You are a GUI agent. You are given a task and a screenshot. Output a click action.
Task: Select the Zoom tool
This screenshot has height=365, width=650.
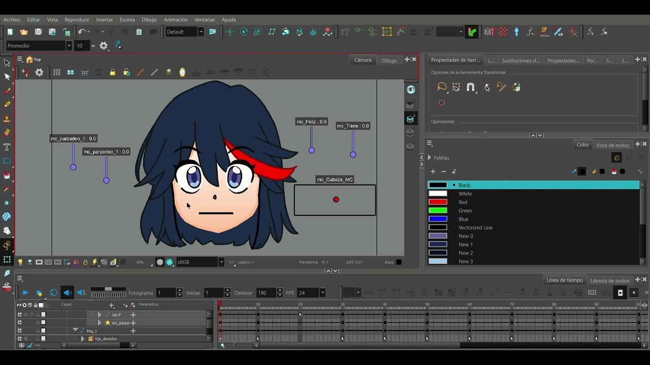coord(8,217)
